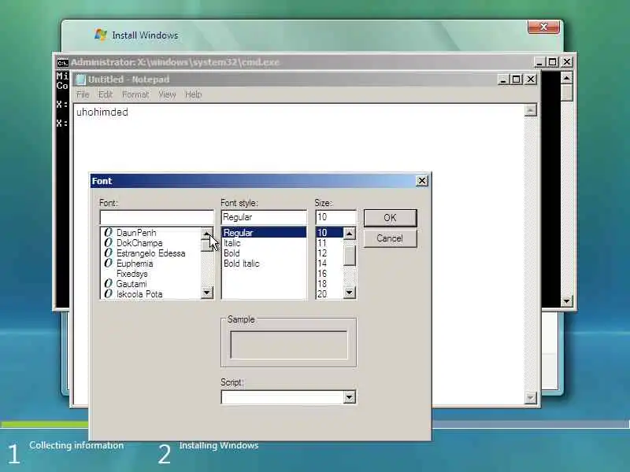This screenshot has height=472, width=630.
Task: Click the Windows logo in the Install Windows title
Action: [101, 35]
